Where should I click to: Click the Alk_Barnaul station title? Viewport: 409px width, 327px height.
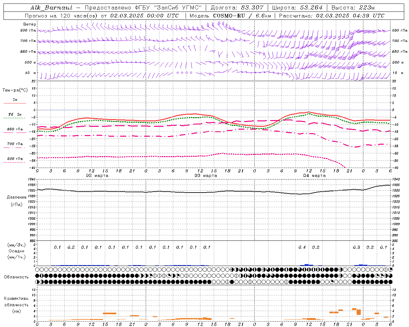(x=51, y=8)
